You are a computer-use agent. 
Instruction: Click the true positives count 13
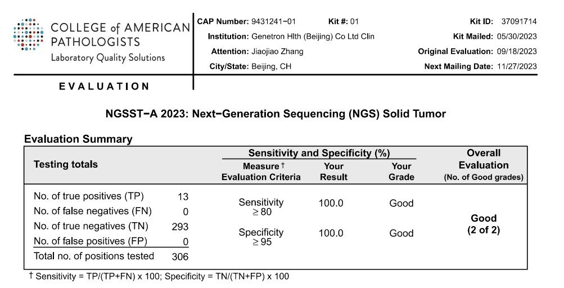pyautogui.click(x=182, y=197)
